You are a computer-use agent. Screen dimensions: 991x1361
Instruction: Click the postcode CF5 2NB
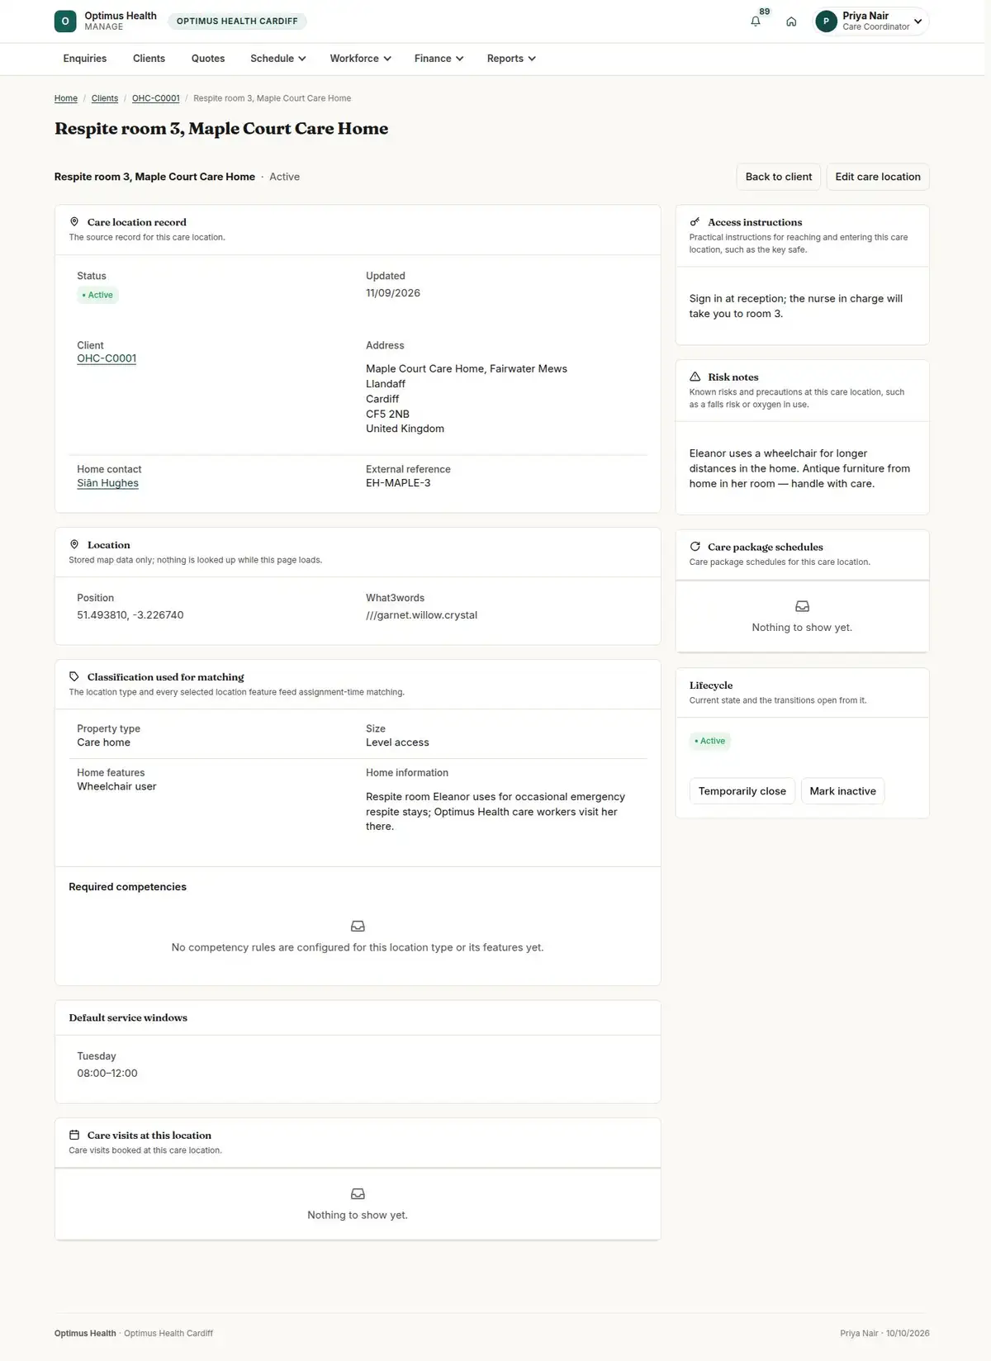click(x=387, y=414)
